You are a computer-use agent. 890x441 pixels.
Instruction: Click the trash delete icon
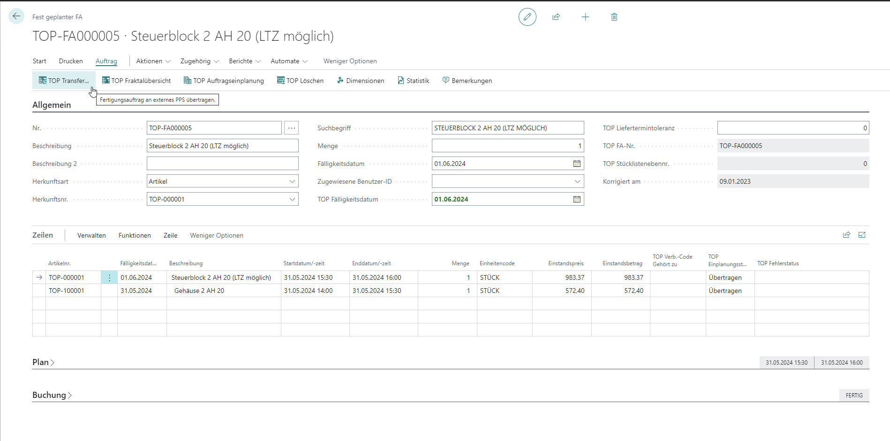pyautogui.click(x=614, y=17)
